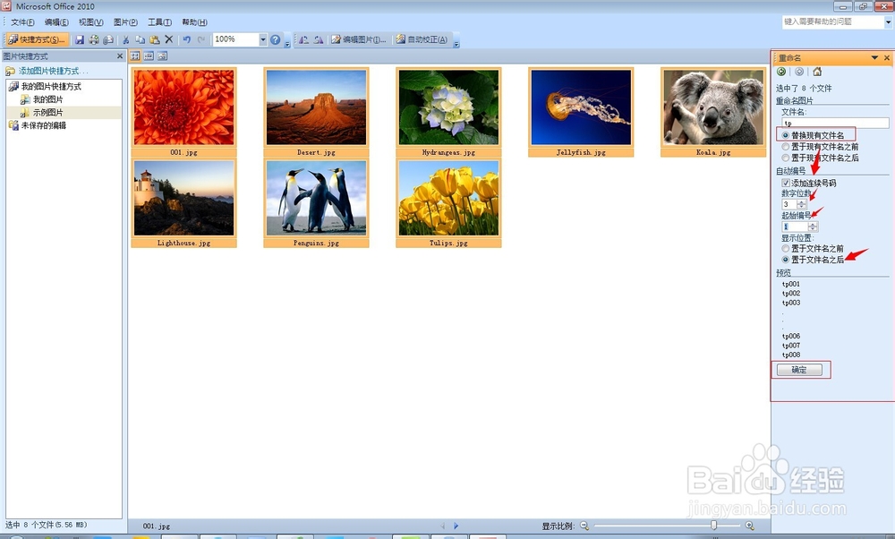The width and height of the screenshot is (895, 539).
Task: Switch to thumbnail view icon
Action: tap(135, 56)
